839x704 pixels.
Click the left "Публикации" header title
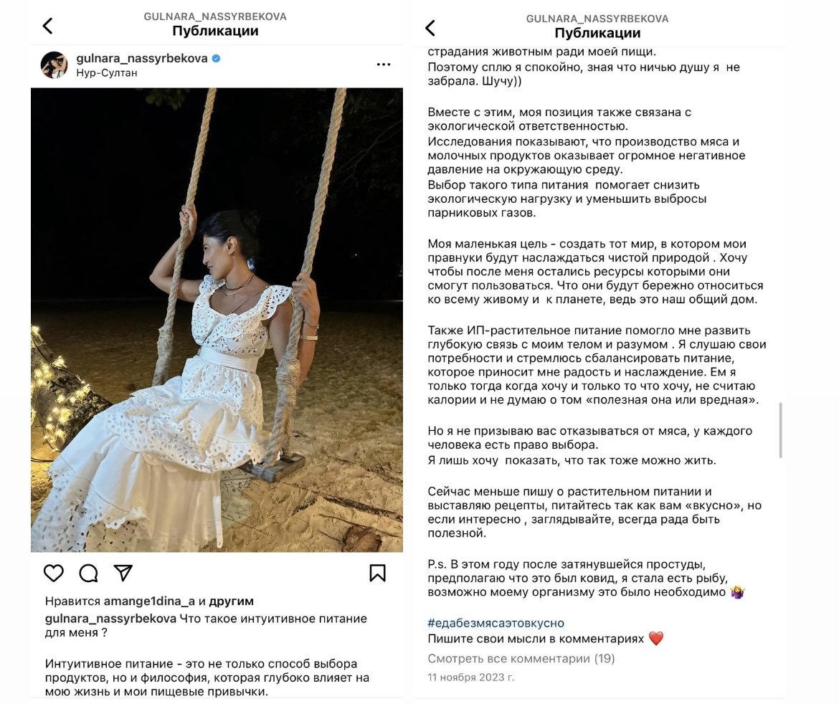pos(215,31)
